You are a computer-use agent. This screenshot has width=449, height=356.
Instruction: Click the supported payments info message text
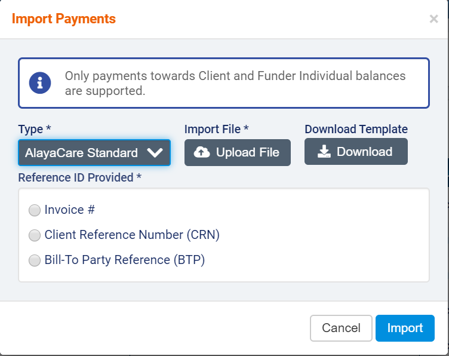click(x=235, y=84)
